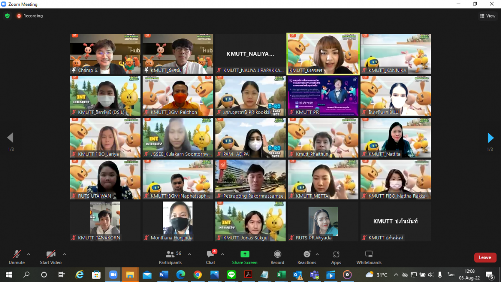Open the Reactions menu
501x282 pixels.
coord(307,257)
